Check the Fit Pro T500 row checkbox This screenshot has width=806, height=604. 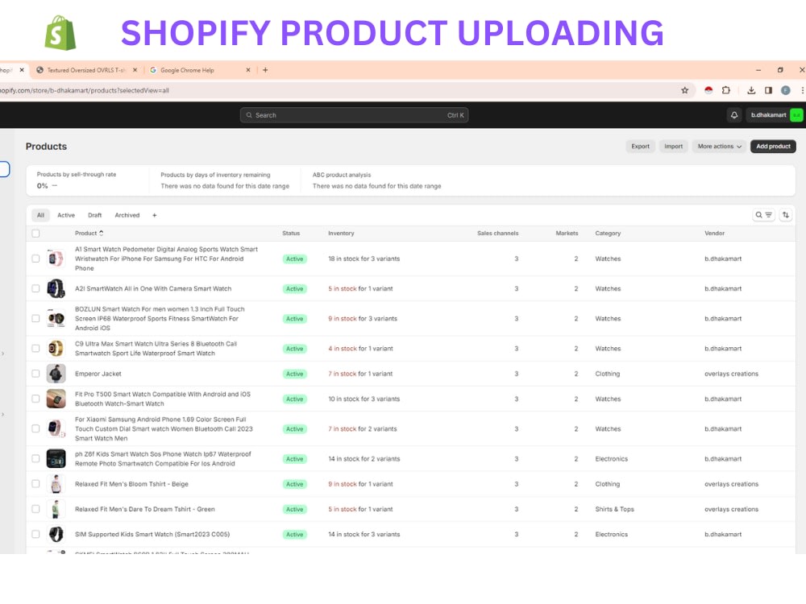point(35,399)
